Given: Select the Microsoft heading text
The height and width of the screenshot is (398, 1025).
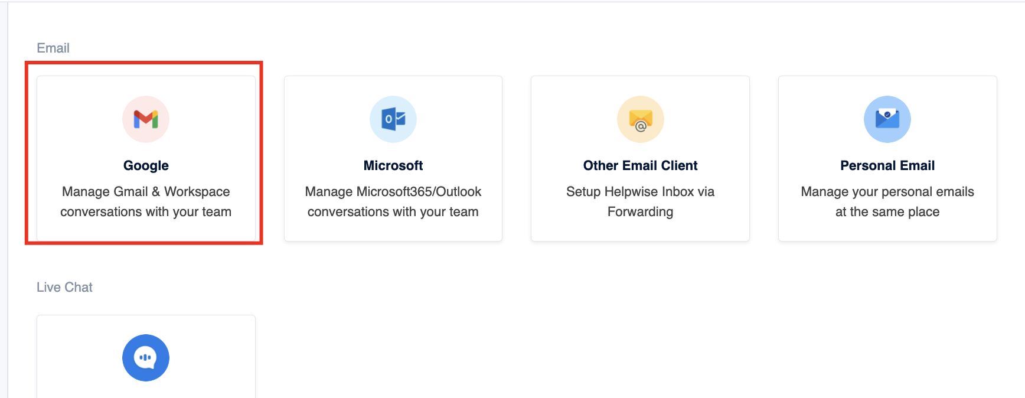Looking at the screenshot, I should 393,166.
